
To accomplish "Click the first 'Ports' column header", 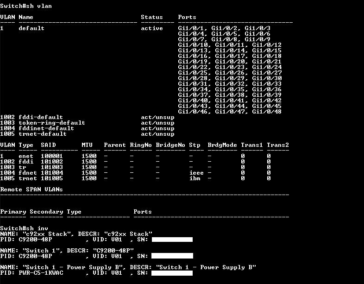I will [x=187, y=17].
